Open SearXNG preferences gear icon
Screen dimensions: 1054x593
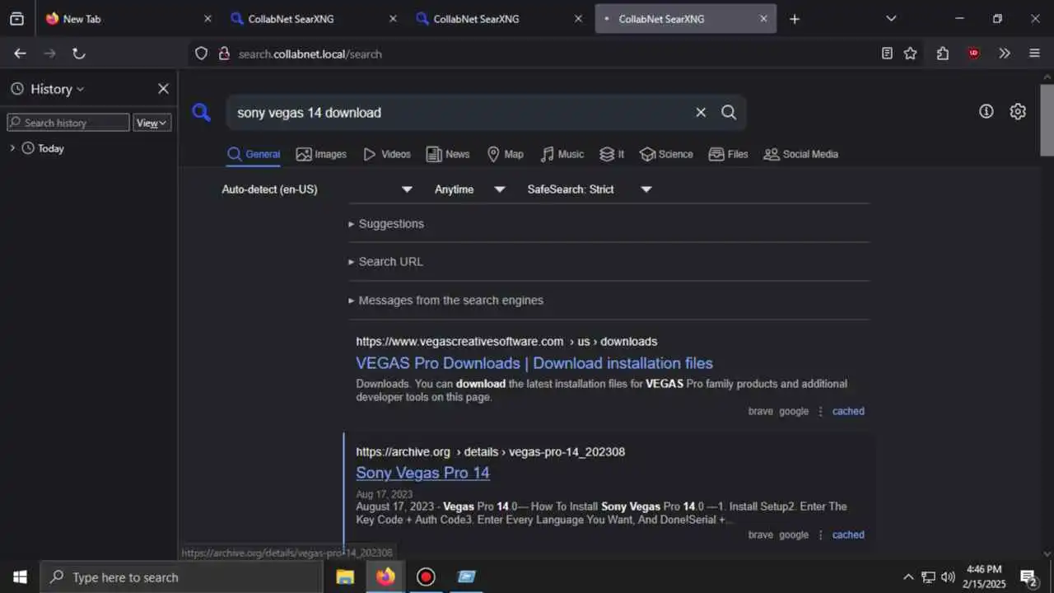(x=1018, y=111)
